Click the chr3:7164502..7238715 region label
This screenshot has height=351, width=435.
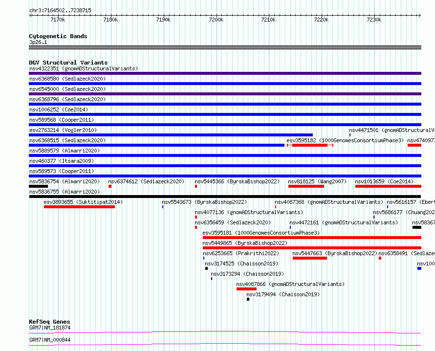(60, 11)
